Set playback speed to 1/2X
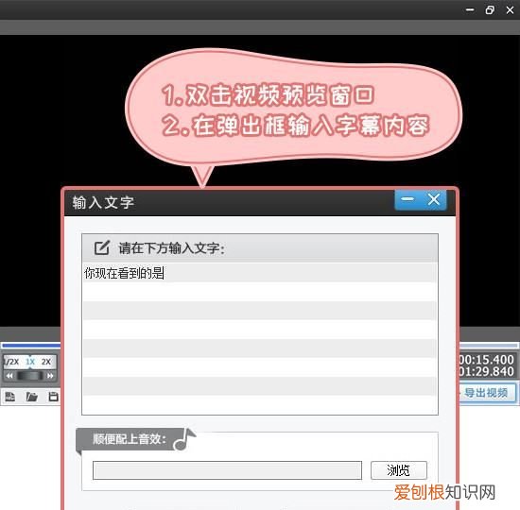 11,362
